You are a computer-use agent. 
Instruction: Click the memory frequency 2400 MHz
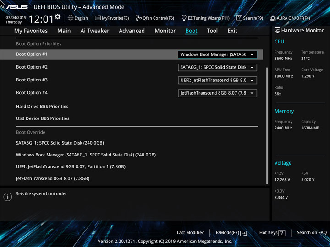point(283,128)
